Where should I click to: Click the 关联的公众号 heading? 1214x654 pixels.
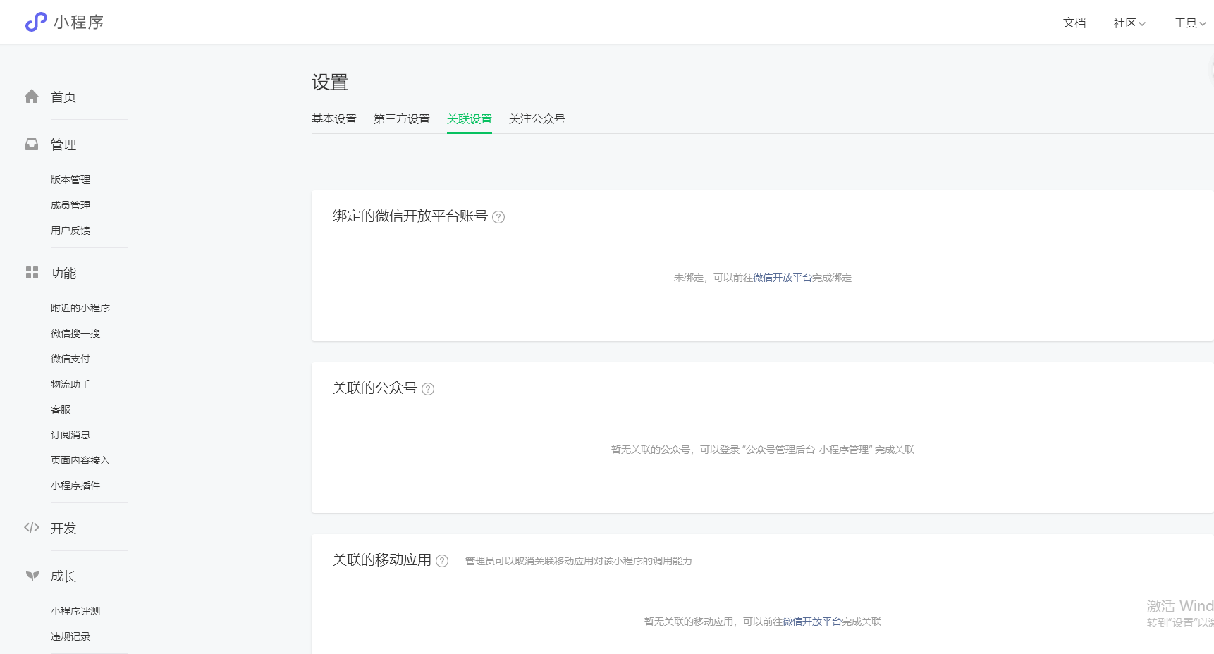pos(375,388)
